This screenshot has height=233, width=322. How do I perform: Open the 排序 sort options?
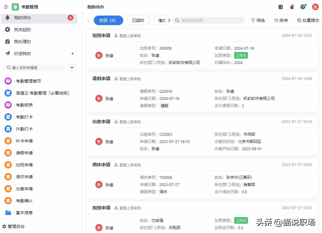click(x=281, y=20)
